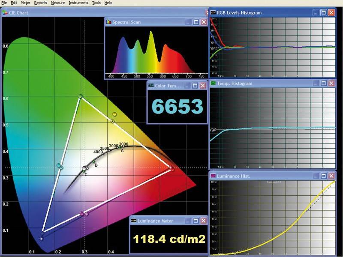Open the Tools menu
The height and width of the screenshot is (257, 343).
point(96,3)
